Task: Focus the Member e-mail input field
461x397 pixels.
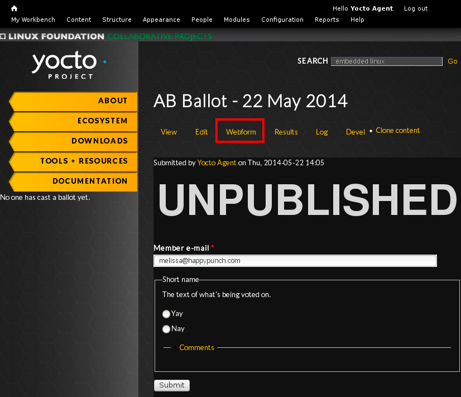Action: coord(295,261)
